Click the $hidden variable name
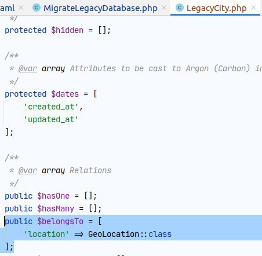This screenshot has height=256, width=262. click(x=67, y=30)
